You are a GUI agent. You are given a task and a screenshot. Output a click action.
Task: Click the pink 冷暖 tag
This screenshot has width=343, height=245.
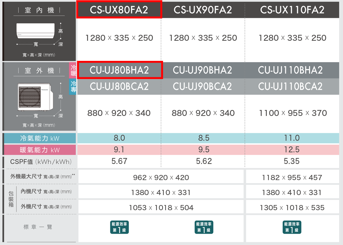tap(73, 70)
